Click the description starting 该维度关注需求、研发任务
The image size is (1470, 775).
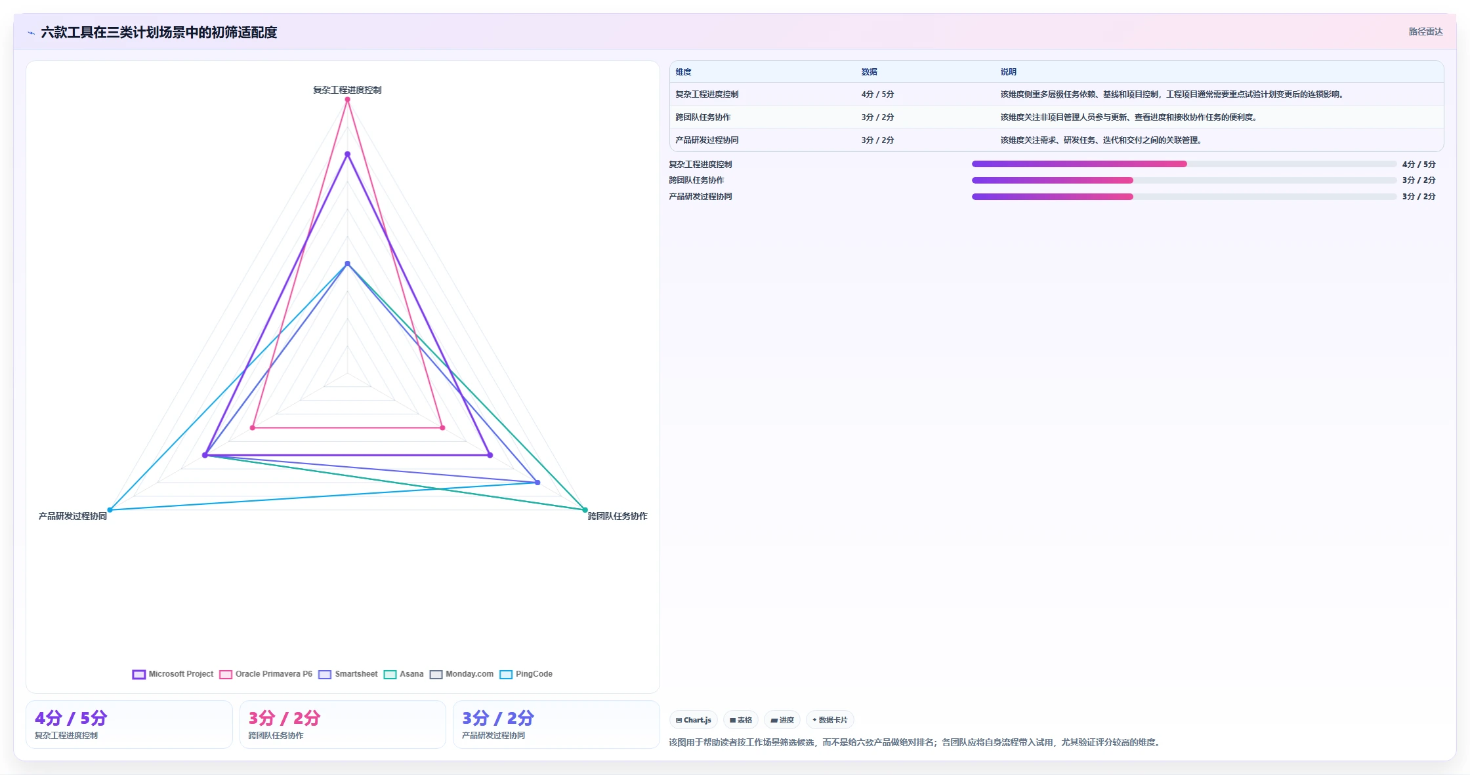point(1101,140)
